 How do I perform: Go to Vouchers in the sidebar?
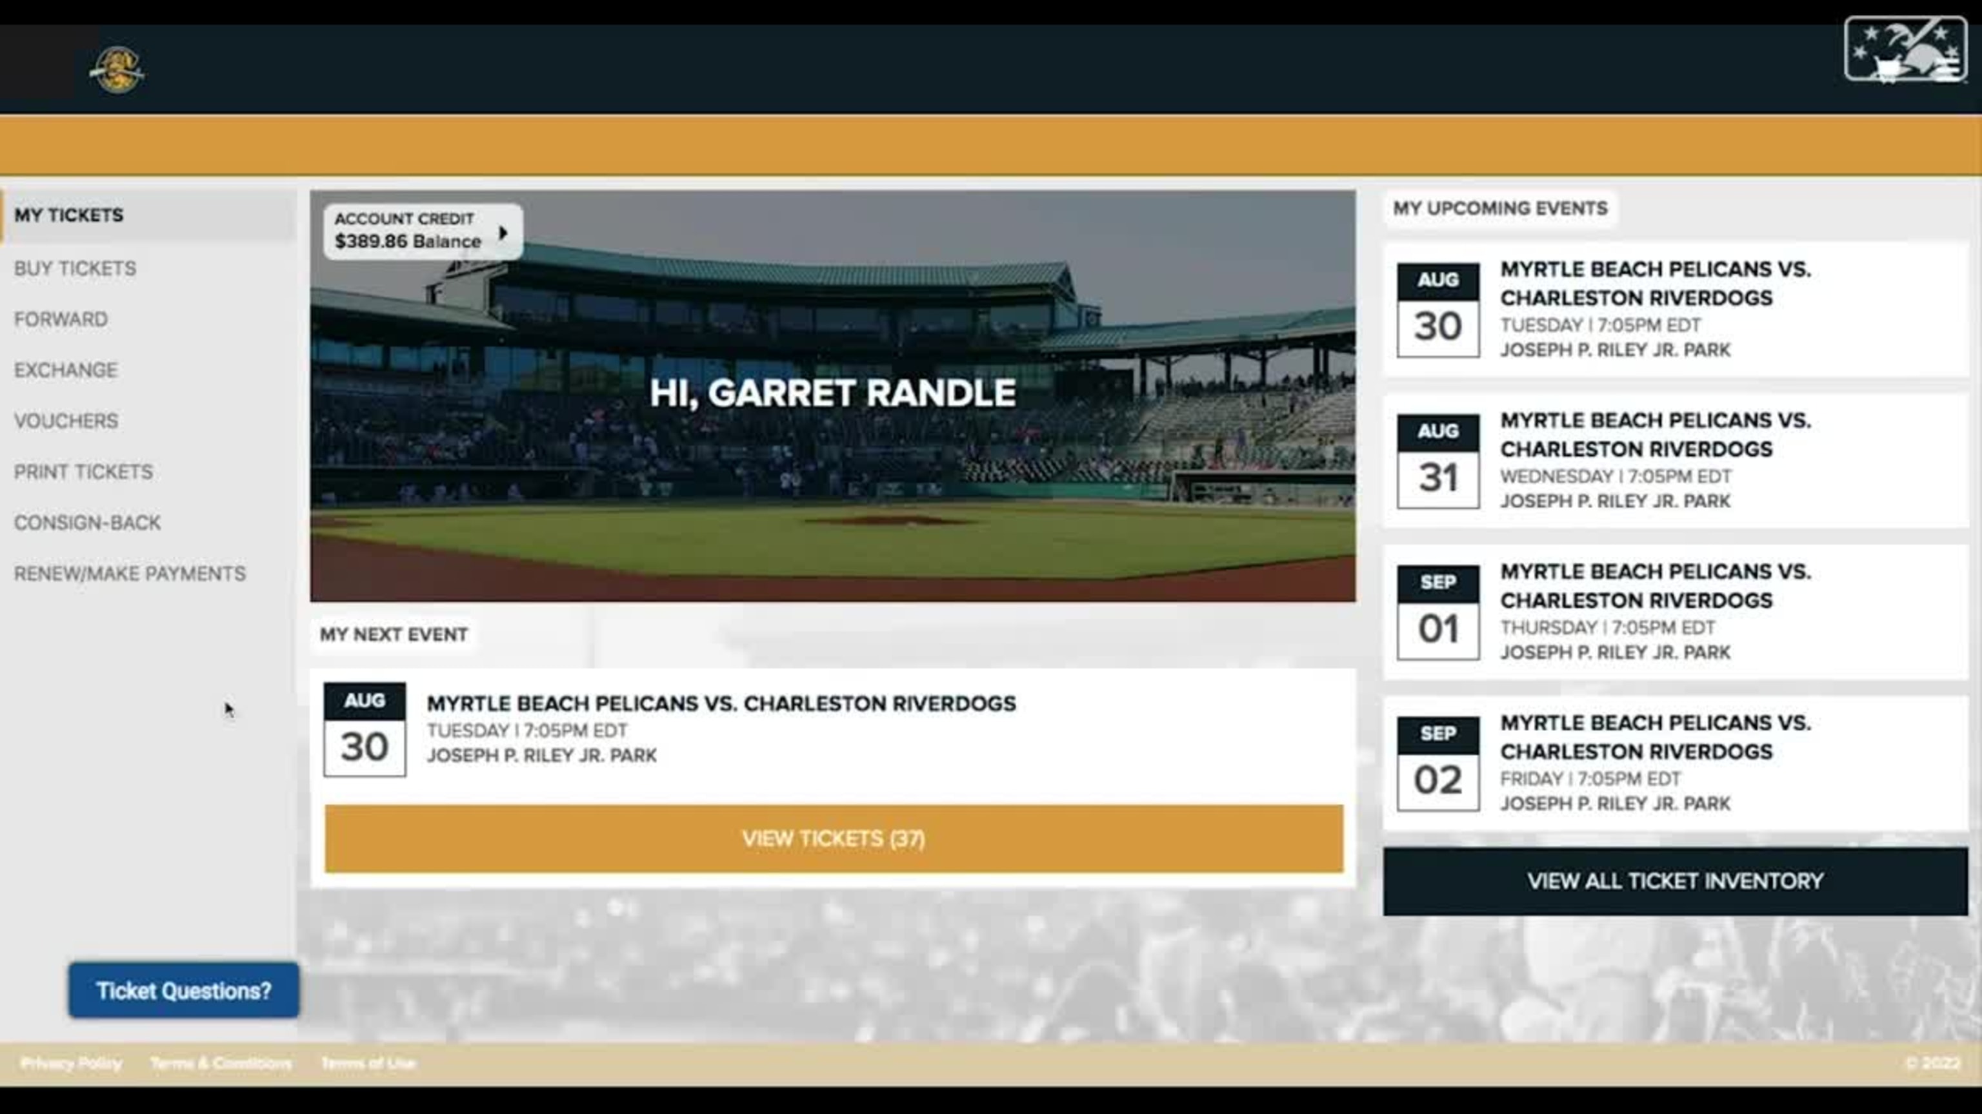click(x=66, y=420)
